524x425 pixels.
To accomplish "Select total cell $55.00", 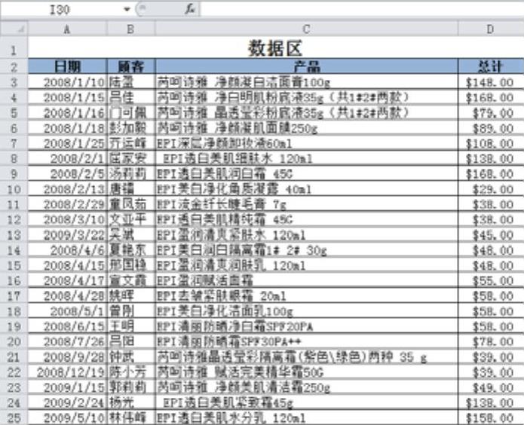I will point(491,280).
